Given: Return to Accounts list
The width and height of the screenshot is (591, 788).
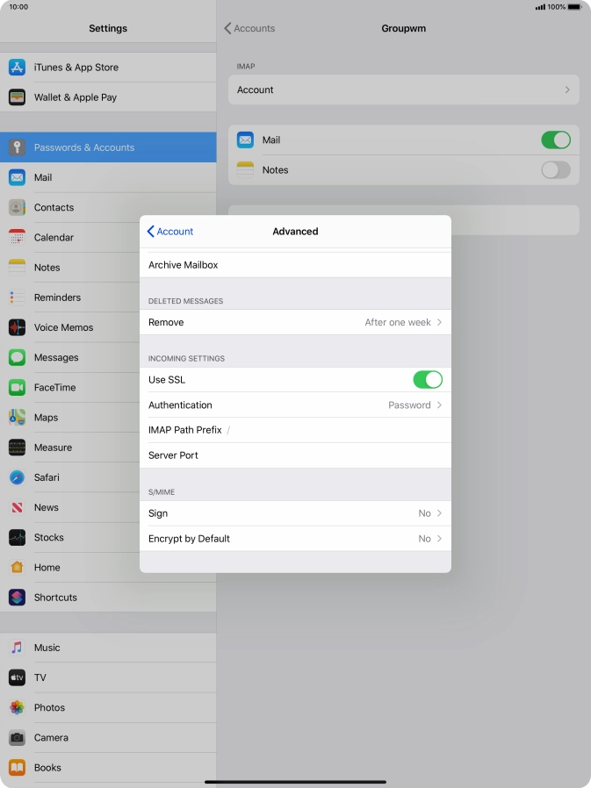Looking at the screenshot, I should (249, 29).
